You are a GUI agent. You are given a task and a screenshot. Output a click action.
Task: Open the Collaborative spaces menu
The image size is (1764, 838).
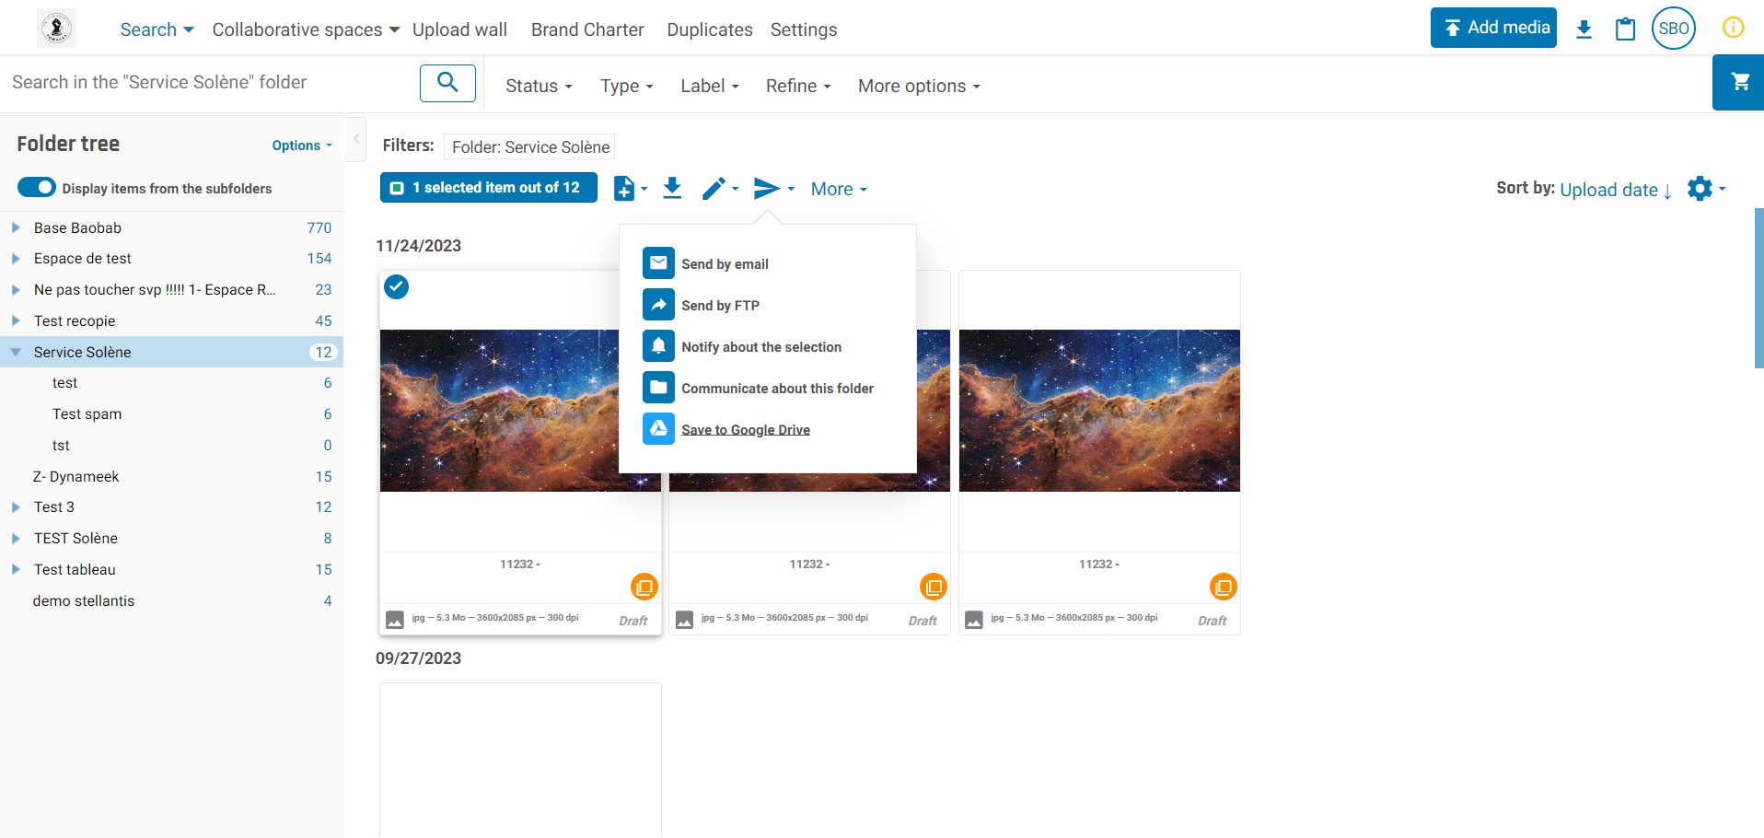tap(306, 29)
